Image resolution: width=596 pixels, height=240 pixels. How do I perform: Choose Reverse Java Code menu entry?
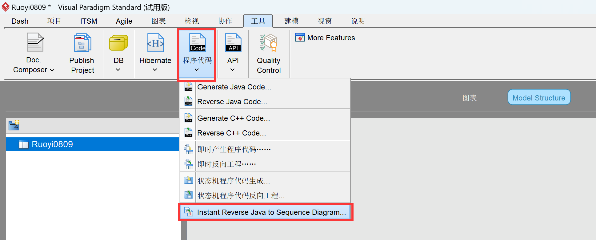(x=265, y=102)
